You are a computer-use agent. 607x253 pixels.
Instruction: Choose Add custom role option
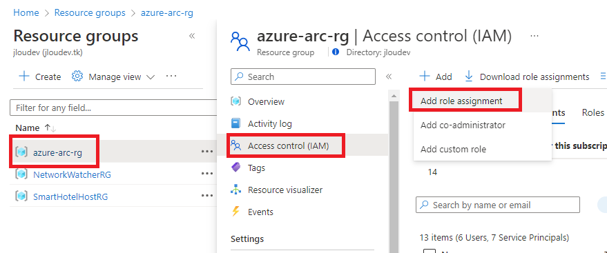[x=453, y=149]
